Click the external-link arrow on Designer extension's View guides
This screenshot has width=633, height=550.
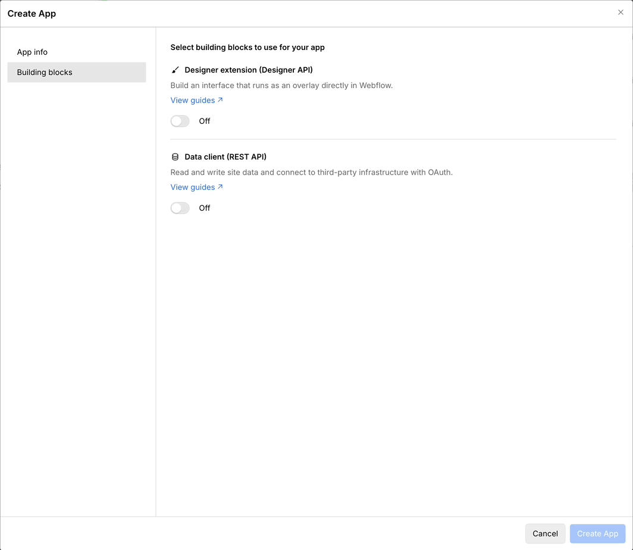click(220, 99)
